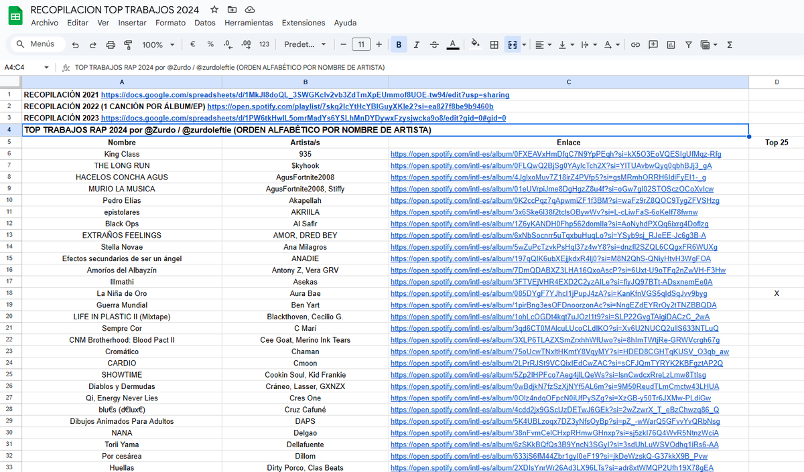
Task: Insert a chart
Action: pyautogui.click(x=671, y=45)
